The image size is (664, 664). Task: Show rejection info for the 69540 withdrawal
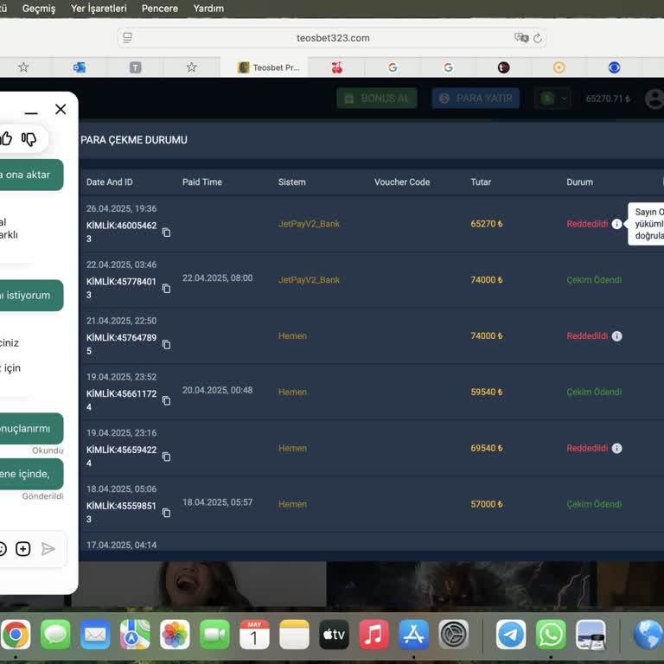617,448
